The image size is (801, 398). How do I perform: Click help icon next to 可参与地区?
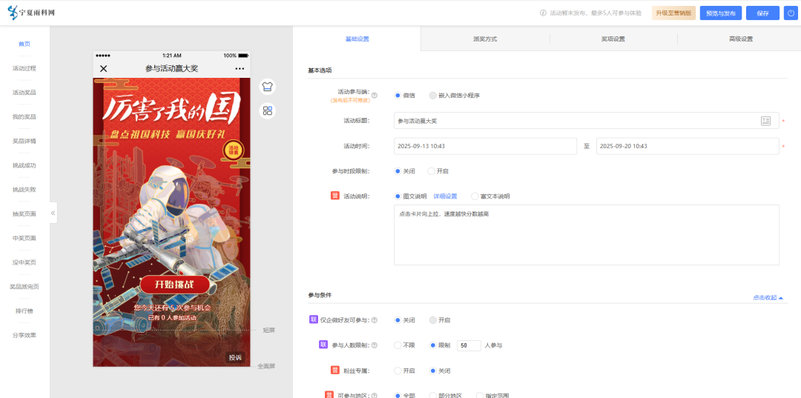(375, 396)
